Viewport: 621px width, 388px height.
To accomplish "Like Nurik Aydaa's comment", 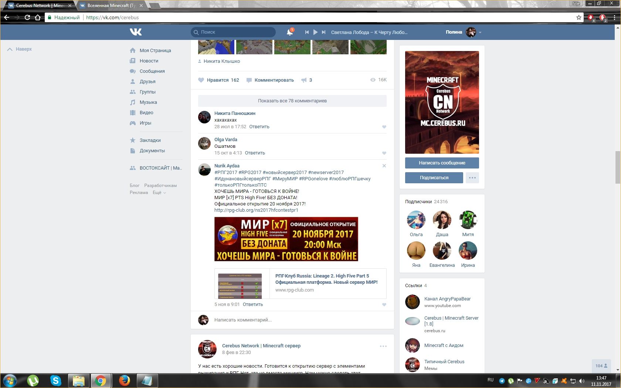I will (x=384, y=304).
